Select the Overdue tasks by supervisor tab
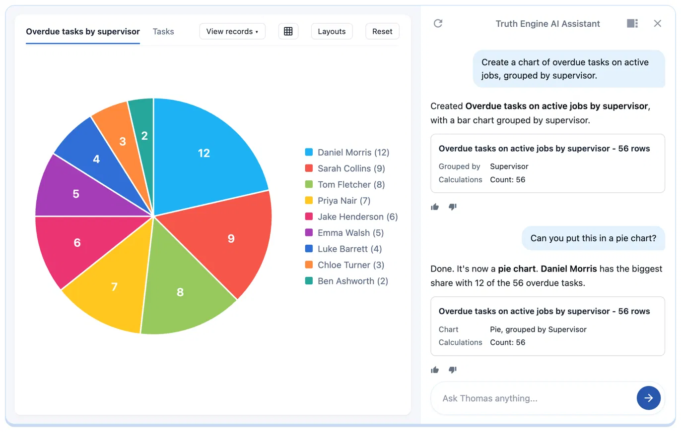Image resolution: width=681 pixels, height=432 pixels. (83, 31)
